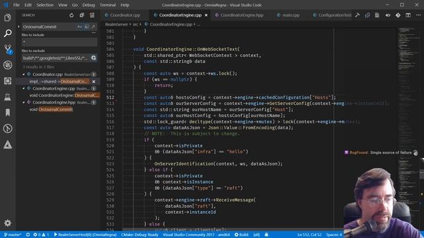Open the File menu
Screen dimensions: 424x238
click(x=17, y=5)
